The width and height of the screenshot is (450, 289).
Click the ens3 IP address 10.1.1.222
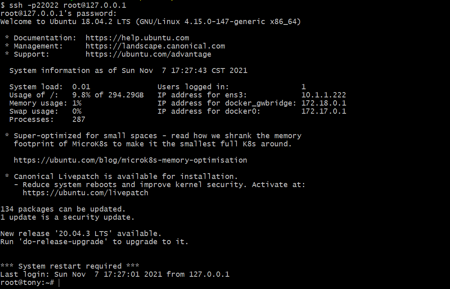click(324, 95)
